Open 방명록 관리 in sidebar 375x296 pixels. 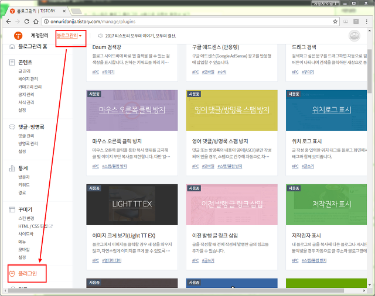coord(28,143)
